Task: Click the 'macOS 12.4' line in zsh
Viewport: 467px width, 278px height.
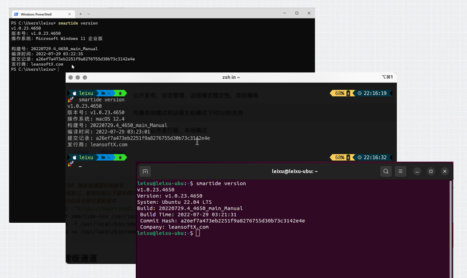Action: tap(96, 119)
